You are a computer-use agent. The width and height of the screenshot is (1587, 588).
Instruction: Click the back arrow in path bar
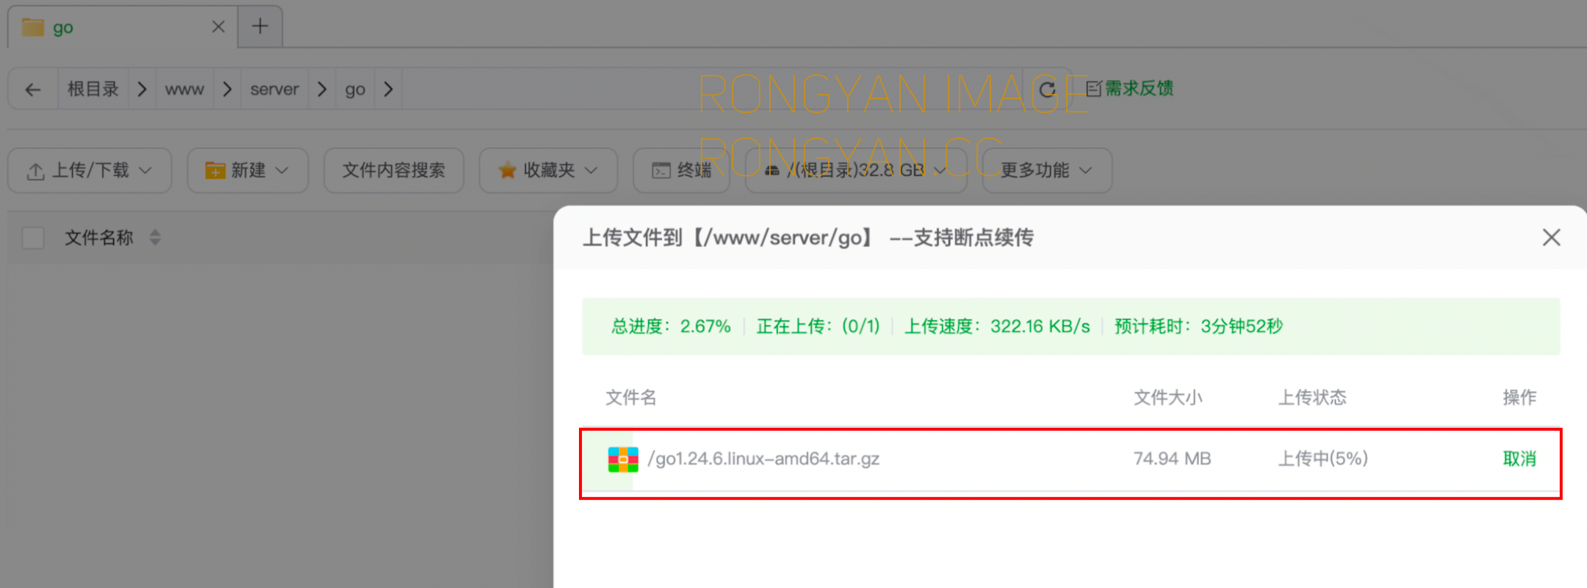tap(33, 90)
